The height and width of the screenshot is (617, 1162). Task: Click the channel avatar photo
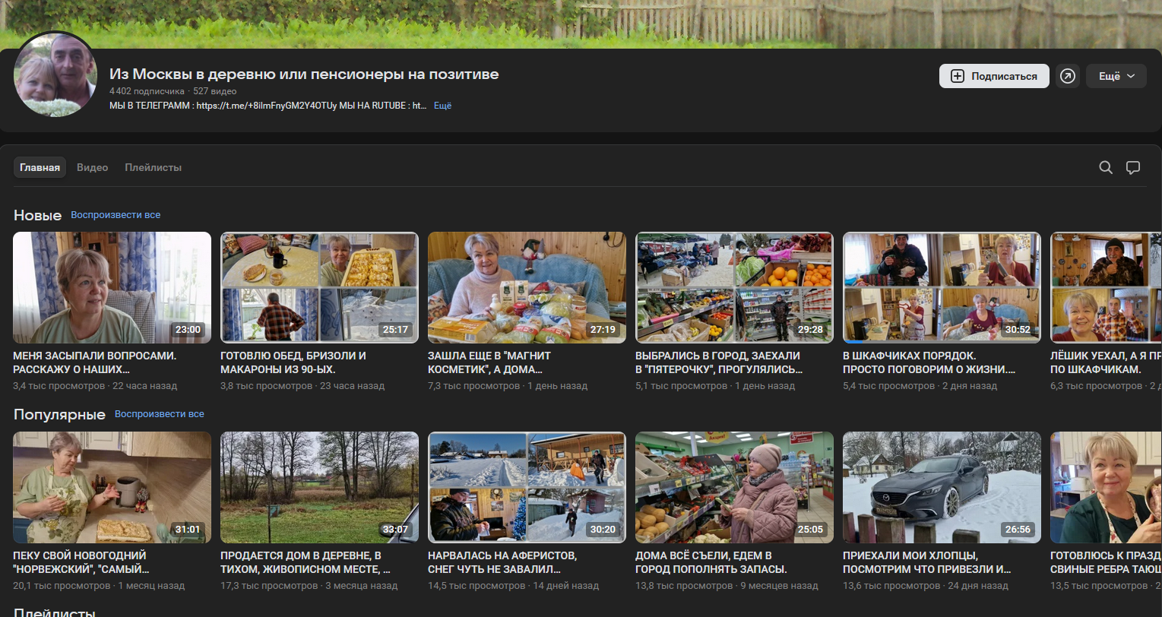pyautogui.click(x=55, y=75)
